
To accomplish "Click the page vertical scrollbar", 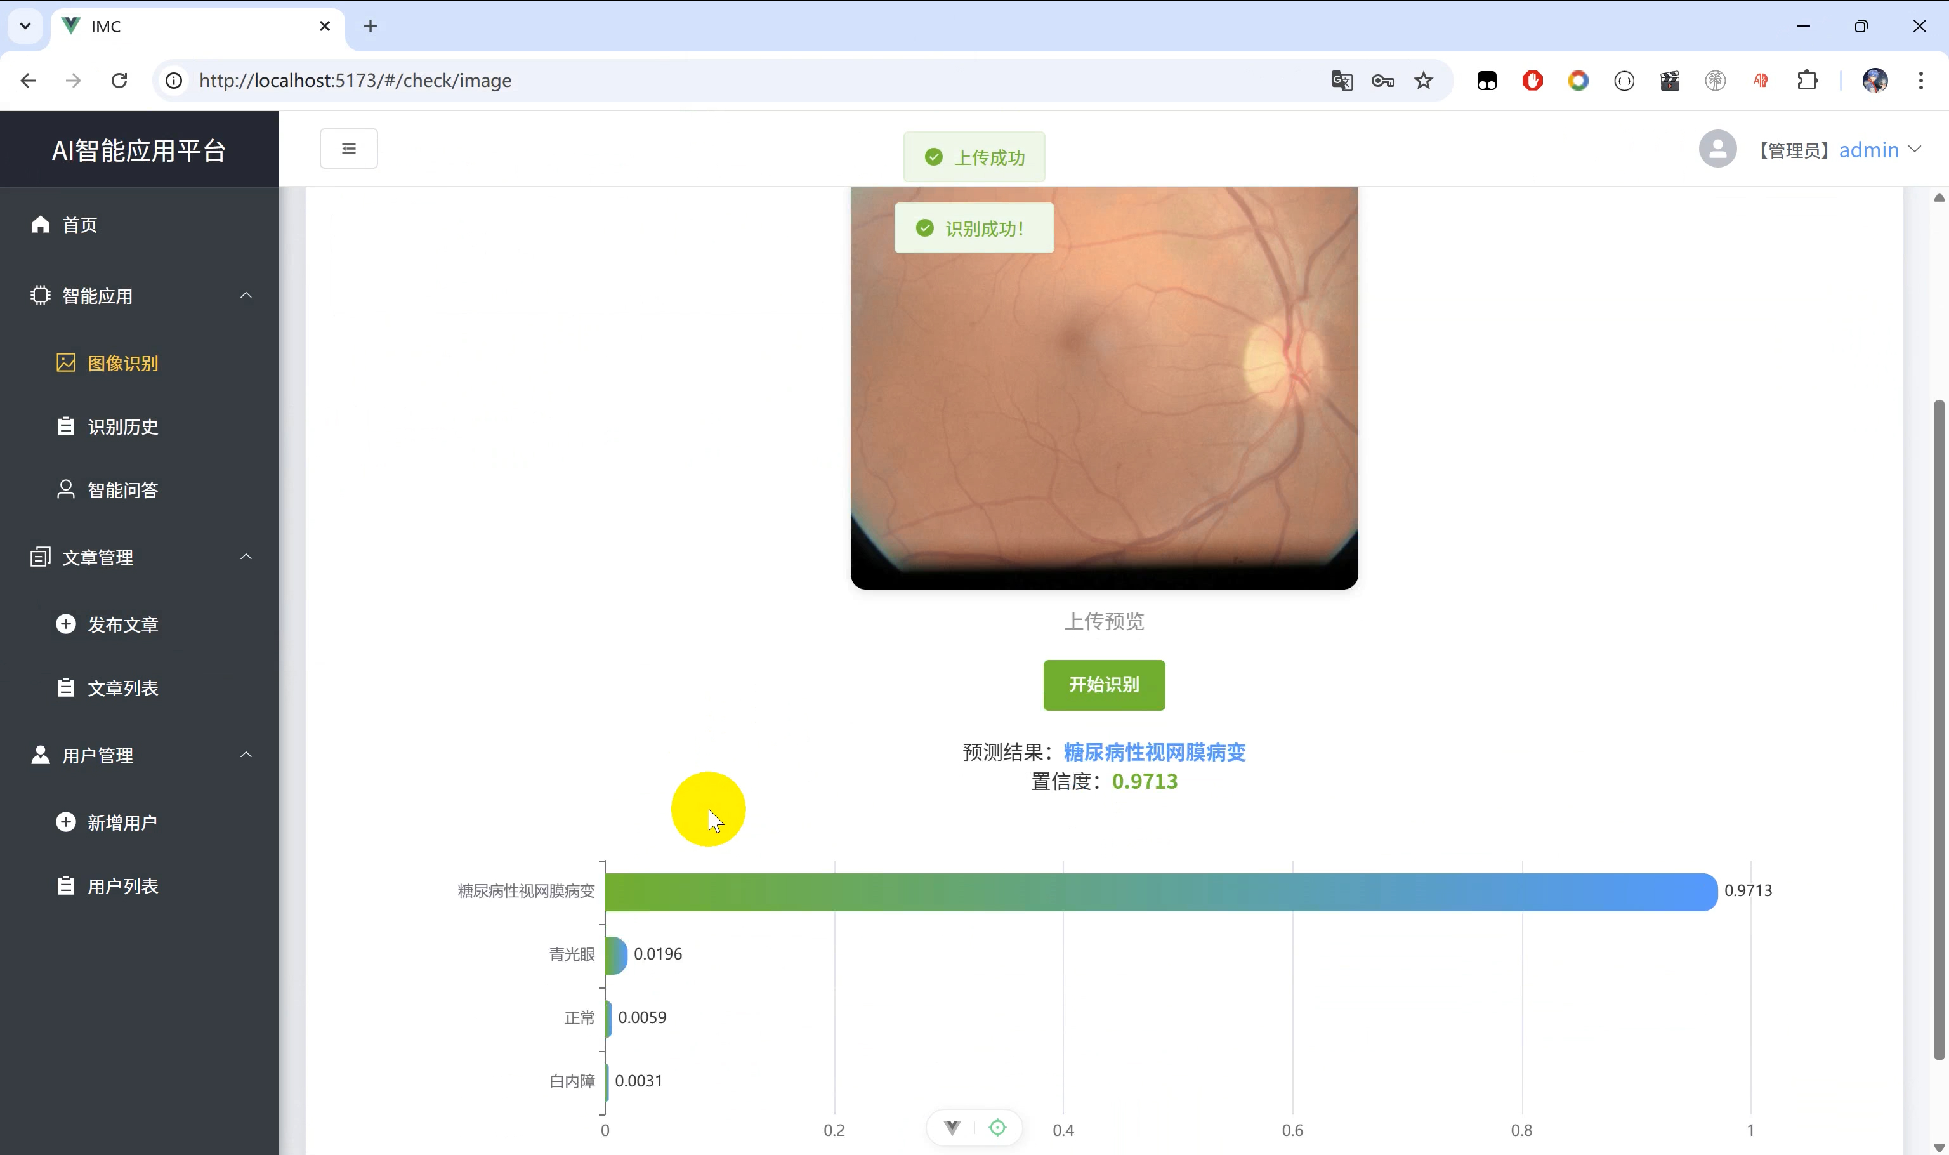I will (x=1938, y=728).
